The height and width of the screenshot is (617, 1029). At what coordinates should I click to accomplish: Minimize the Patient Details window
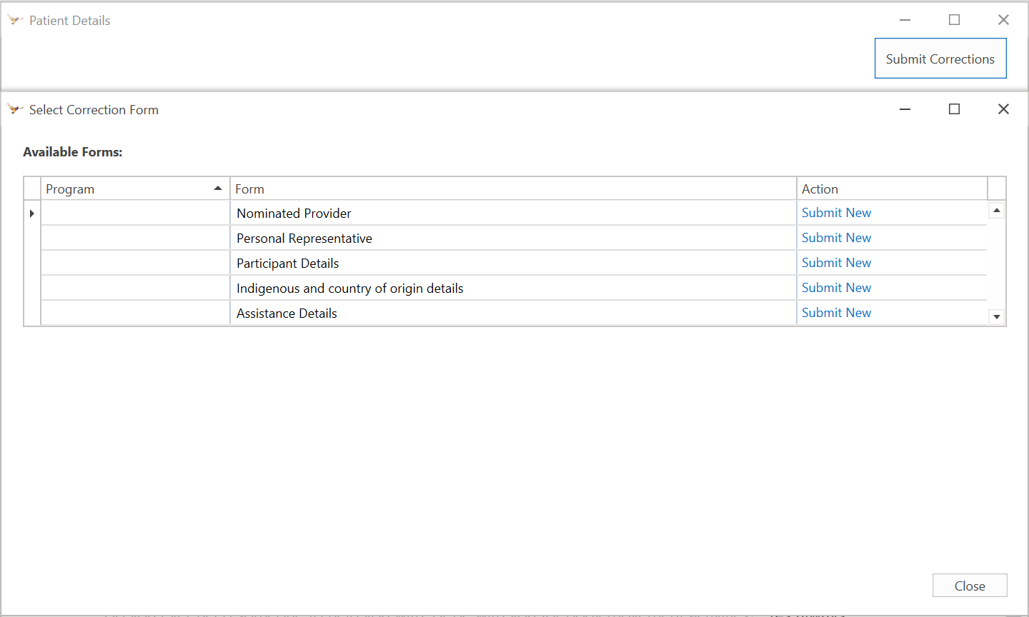pyautogui.click(x=905, y=20)
